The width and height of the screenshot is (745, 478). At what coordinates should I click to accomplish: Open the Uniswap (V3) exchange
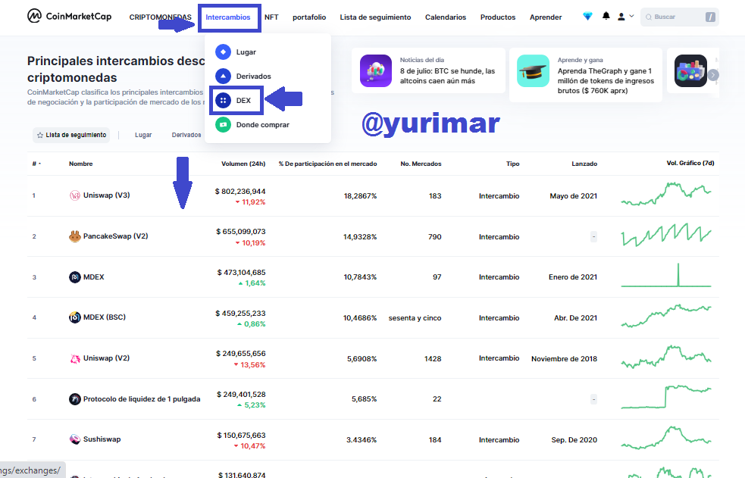pos(106,195)
